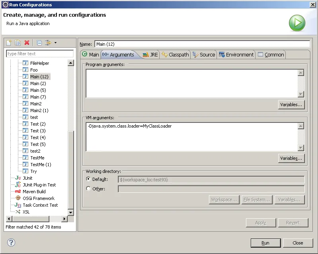Click inside the VM arguments text area
Screen dimensions: 318x254
[x=192, y=137]
